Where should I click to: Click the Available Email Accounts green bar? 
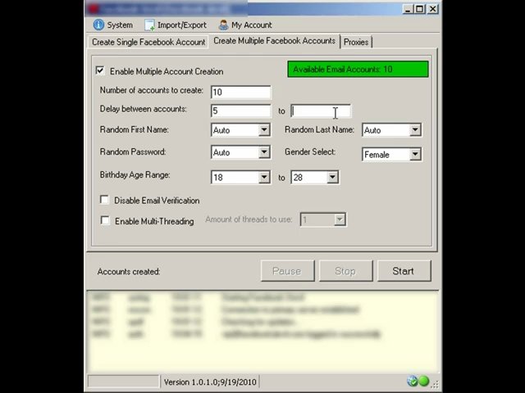tap(358, 69)
